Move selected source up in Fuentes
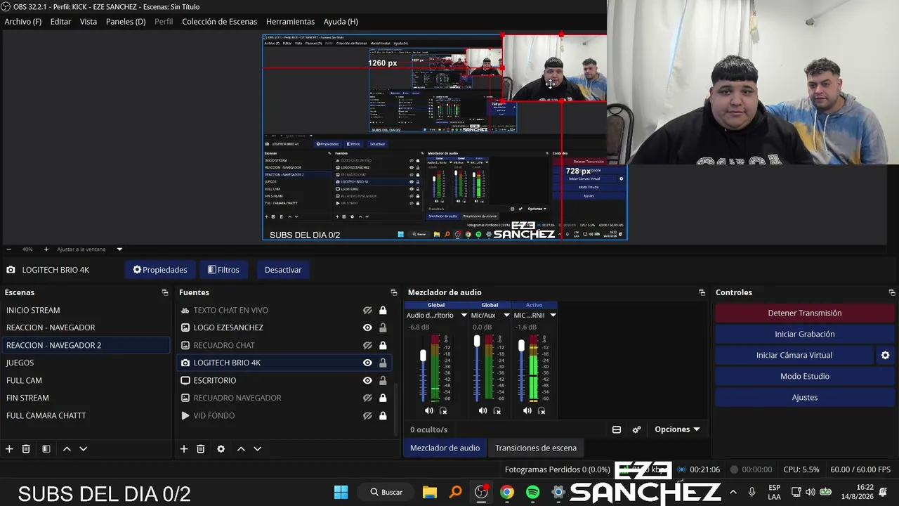This screenshot has height=506, width=899. 241,448
